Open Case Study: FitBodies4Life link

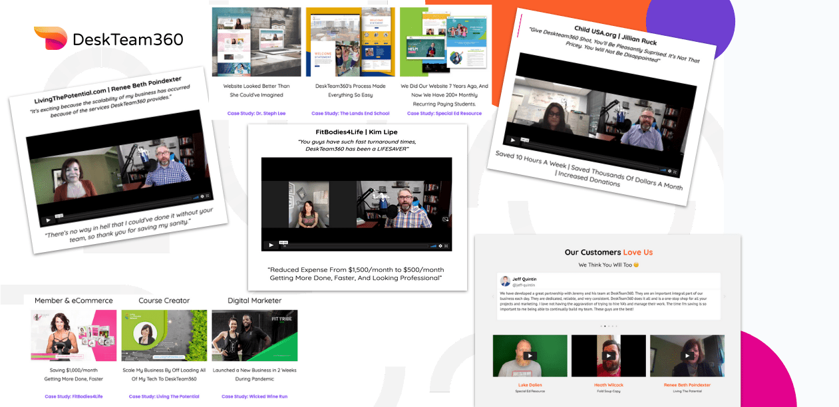(x=74, y=396)
